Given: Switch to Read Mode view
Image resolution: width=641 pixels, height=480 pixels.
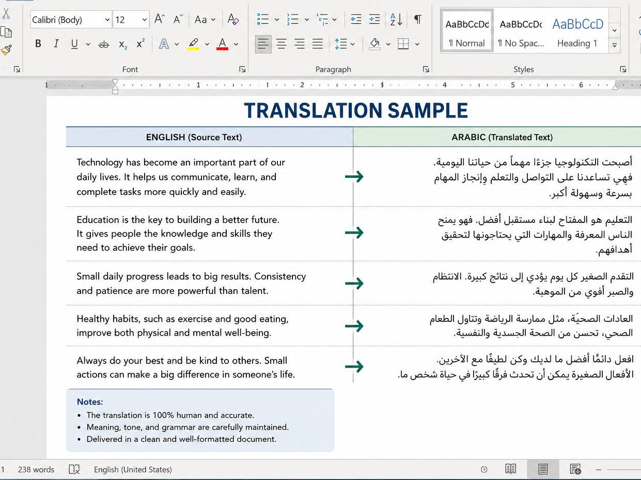Looking at the screenshot, I should point(511,469).
